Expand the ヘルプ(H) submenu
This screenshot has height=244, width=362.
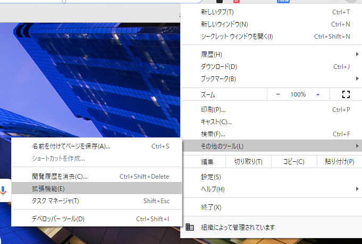pos(272,189)
